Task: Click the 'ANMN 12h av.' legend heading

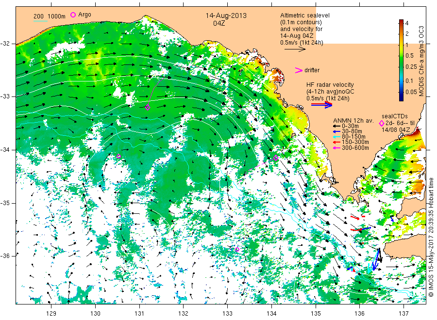Action: [x=353, y=121]
